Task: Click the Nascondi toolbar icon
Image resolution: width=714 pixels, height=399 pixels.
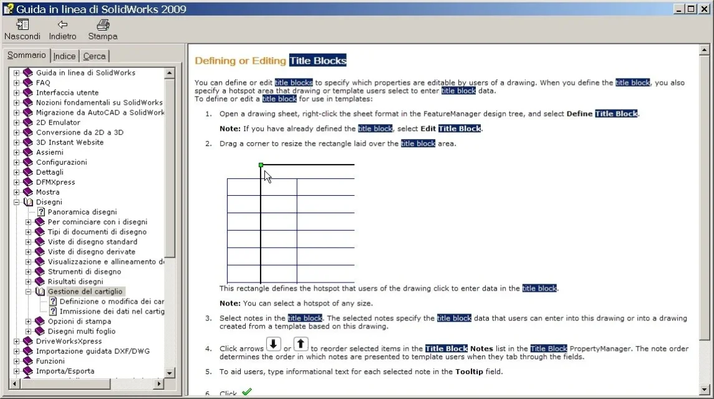Action: click(22, 24)
